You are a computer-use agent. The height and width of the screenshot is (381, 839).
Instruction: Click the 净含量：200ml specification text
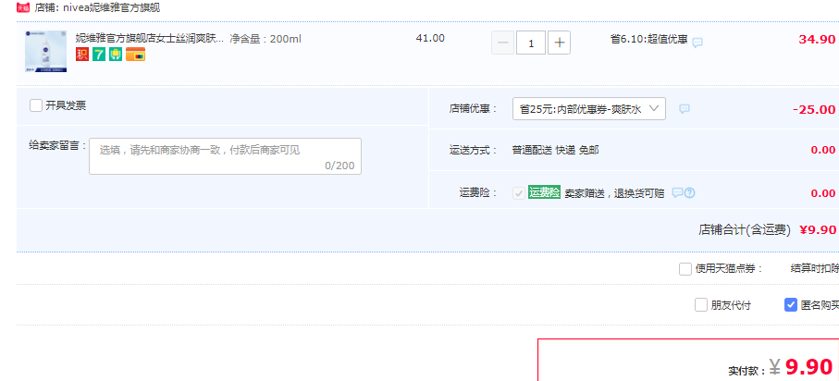[x=265, y=39]
